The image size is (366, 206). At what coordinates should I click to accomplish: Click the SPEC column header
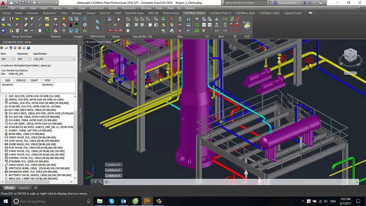47,80
